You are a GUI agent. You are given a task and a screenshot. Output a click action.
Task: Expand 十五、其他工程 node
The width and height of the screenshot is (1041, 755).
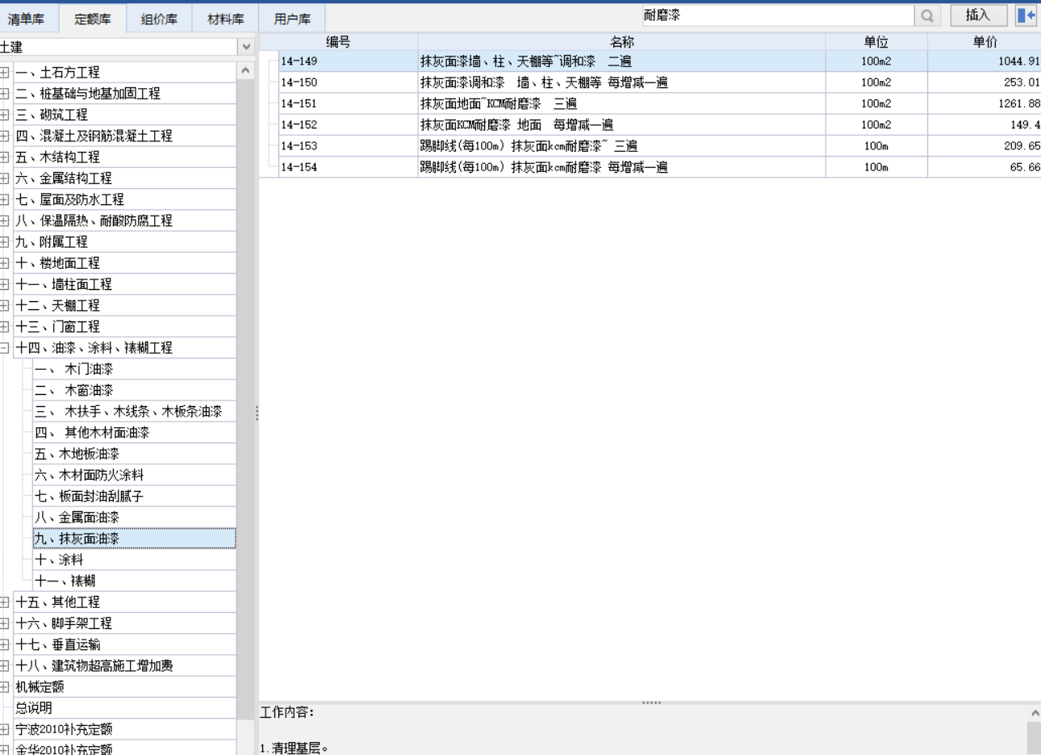point(5,602)
